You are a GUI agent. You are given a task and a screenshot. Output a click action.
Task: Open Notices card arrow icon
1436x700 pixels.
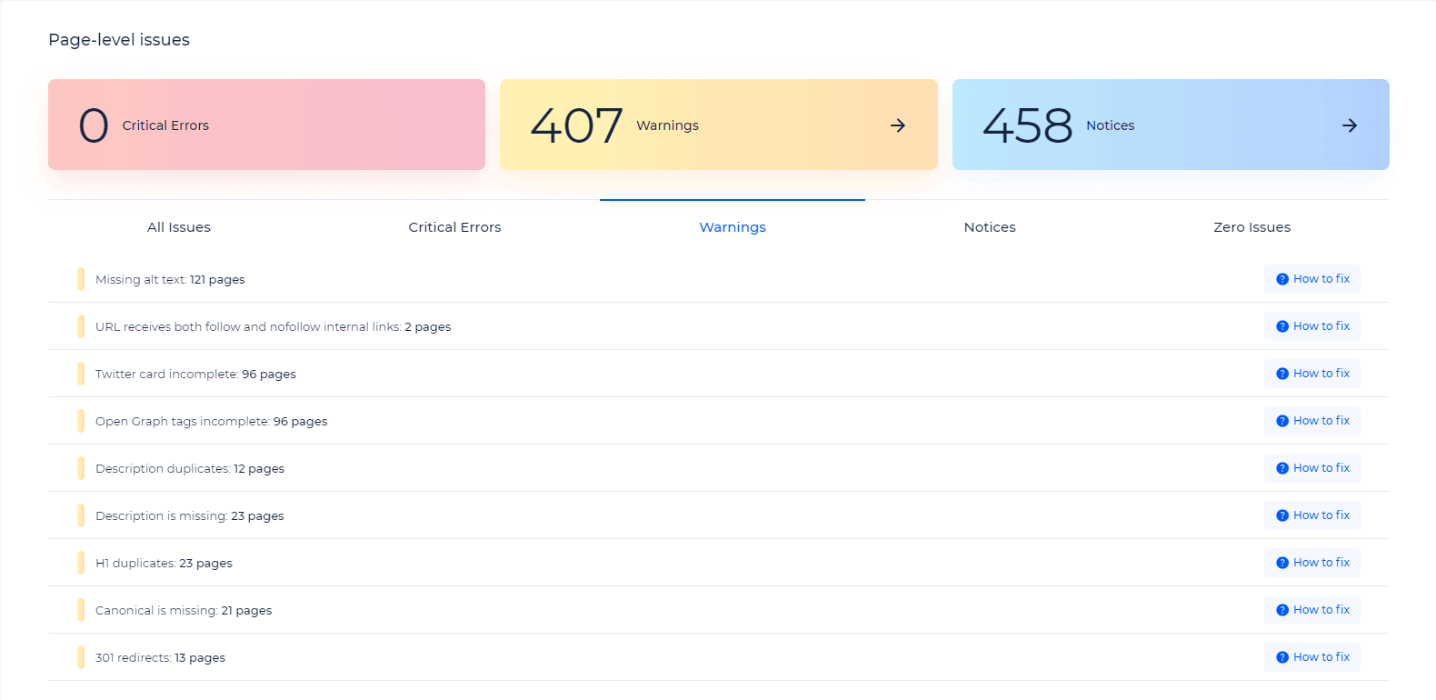[x=1350, y=125]
